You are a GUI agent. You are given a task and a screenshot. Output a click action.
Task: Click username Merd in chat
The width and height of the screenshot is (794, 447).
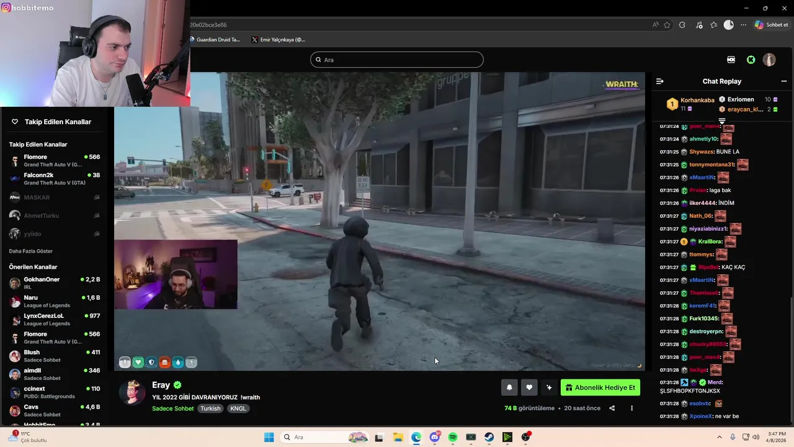(x=714, y=382)
